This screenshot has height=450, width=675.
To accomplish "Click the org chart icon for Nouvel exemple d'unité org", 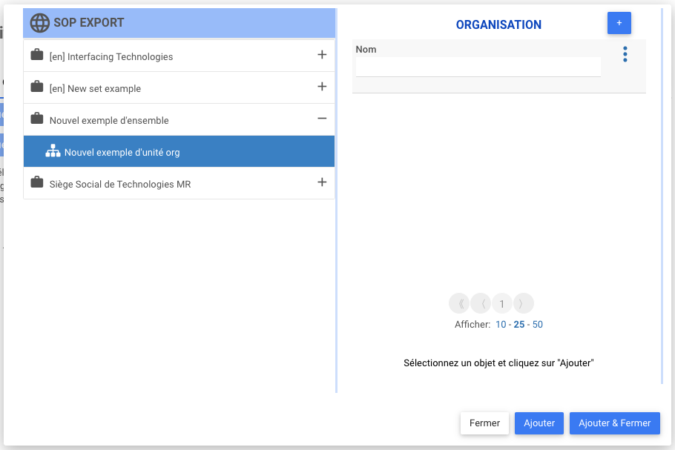I will coord(53,152).
